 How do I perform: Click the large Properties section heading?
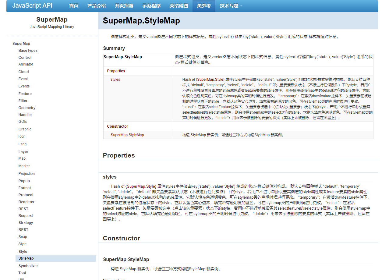[x=119, y=155]
